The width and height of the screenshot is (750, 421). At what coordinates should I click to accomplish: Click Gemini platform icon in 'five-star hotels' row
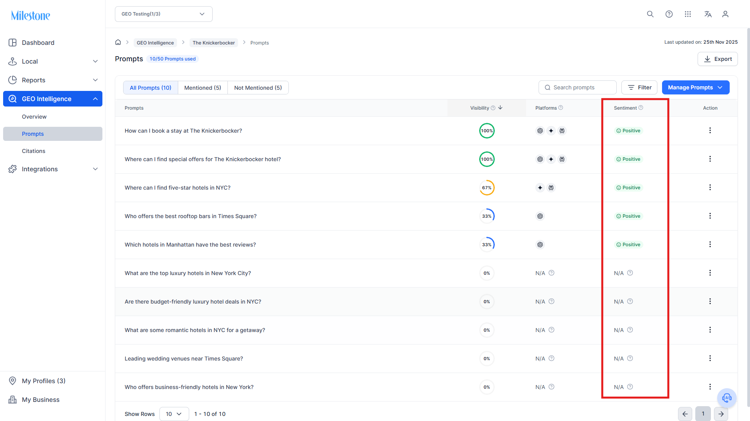(540, 188)
